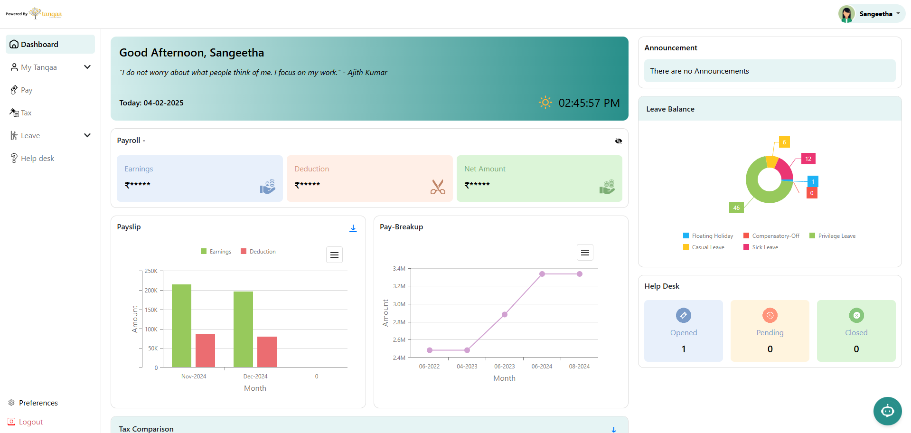Click the Opened help desk ticket icon
Viewport: 911px width, 433px height.
coord(683,315)
